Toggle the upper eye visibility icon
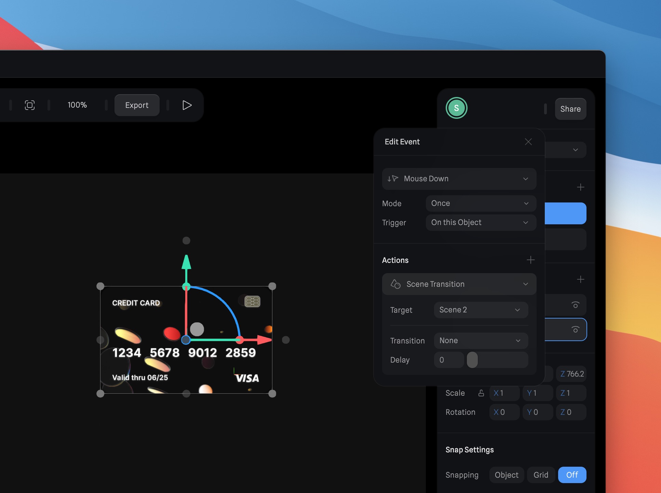Image resolution: width=661 pixels, height=493 pixels. [x=576, y=305]
